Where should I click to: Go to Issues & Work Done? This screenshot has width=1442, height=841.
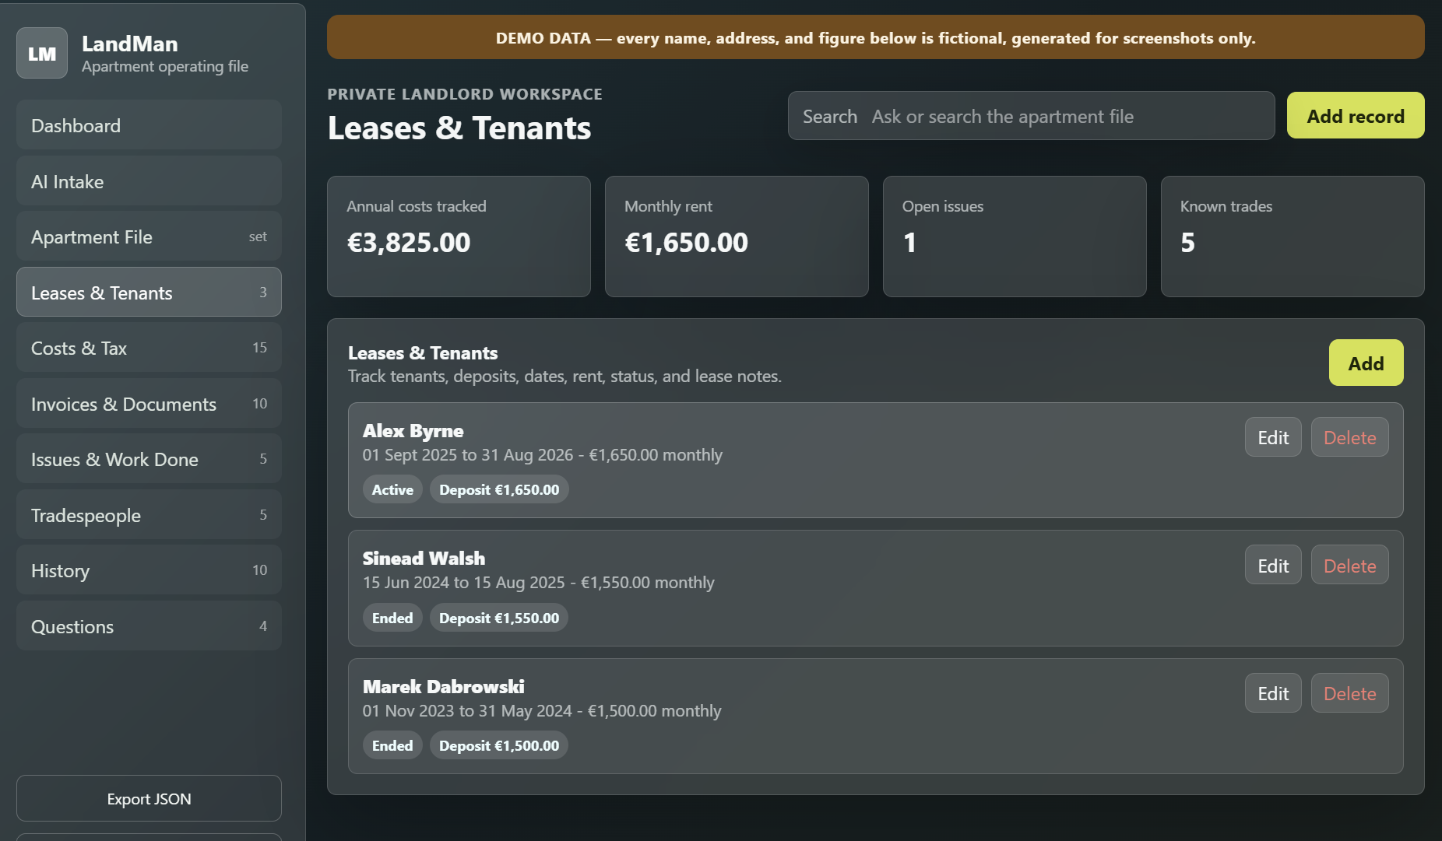click(149, 459)
